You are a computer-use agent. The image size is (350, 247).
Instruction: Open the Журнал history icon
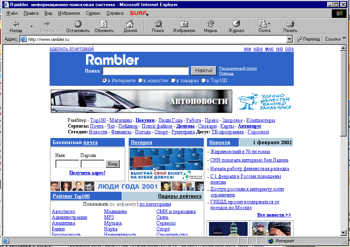click(236, 24)
